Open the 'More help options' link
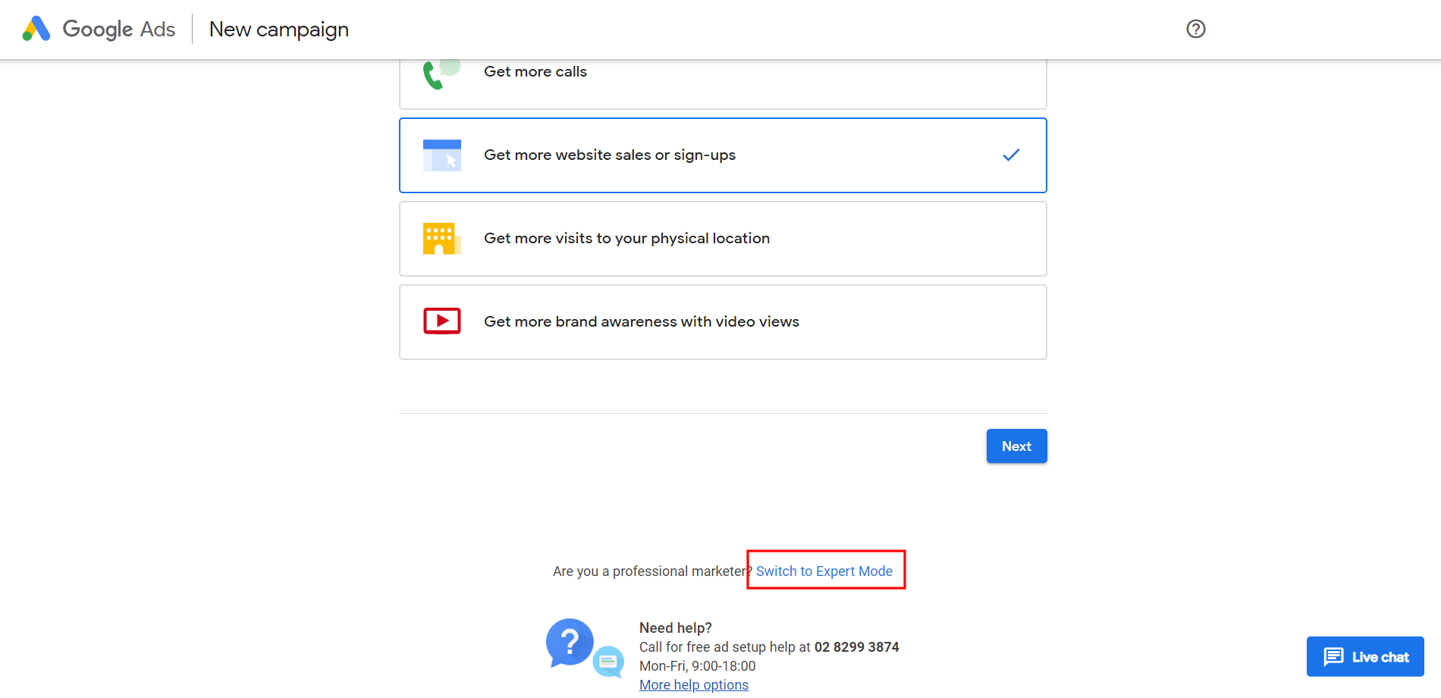The width and height of the screenshot is (1441, 698). [x=693, y=685]
